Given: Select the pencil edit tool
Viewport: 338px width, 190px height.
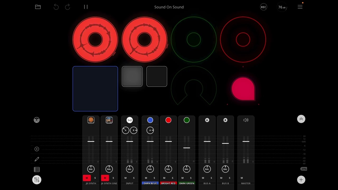Looking at the screenshot, I should 37,159.
